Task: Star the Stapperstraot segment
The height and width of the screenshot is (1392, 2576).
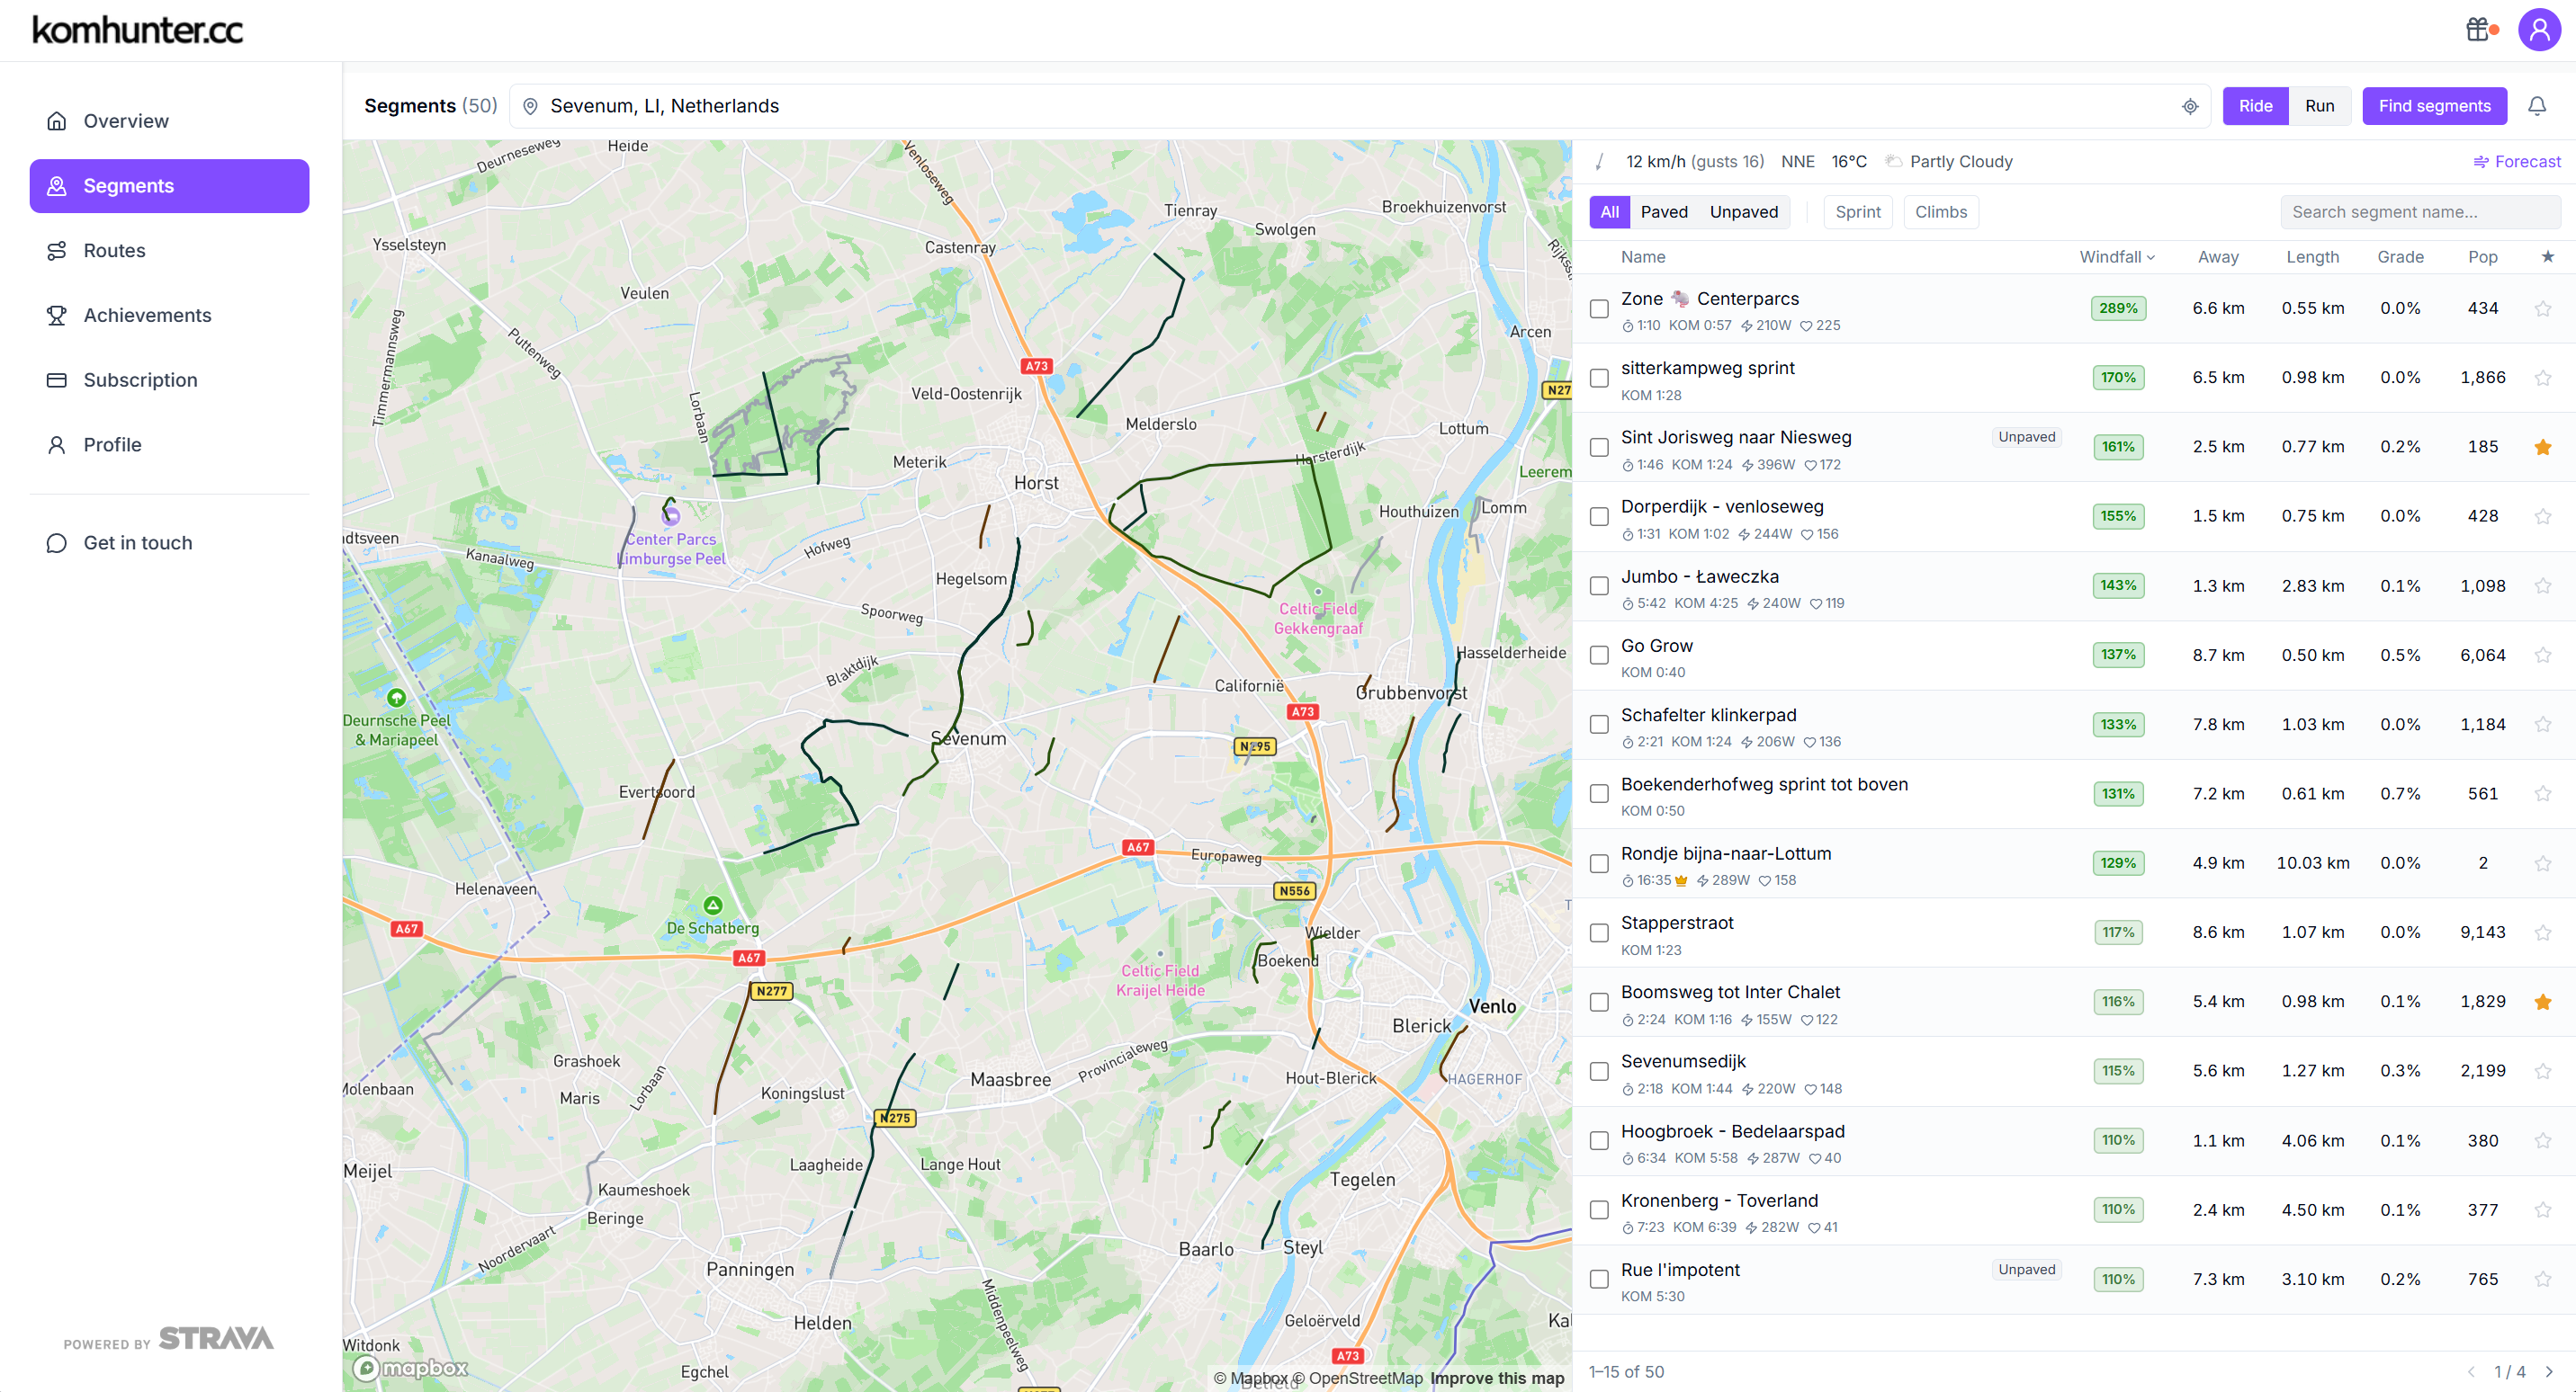Action: point(2543,932)
